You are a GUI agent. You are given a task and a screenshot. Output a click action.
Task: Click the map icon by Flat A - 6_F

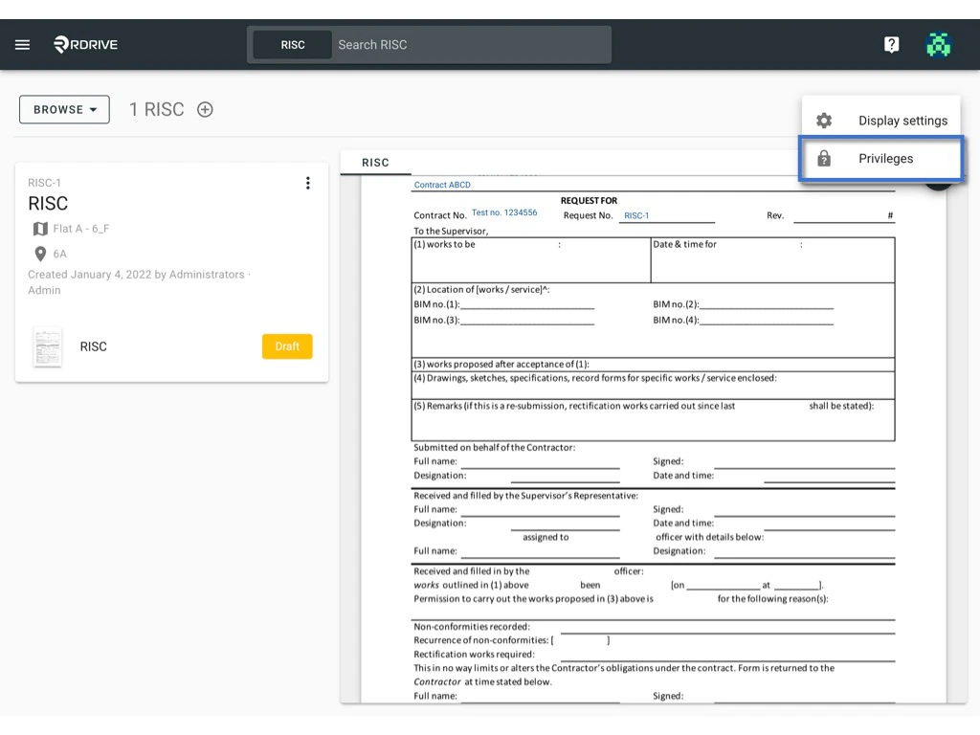(x=40, y=229)
